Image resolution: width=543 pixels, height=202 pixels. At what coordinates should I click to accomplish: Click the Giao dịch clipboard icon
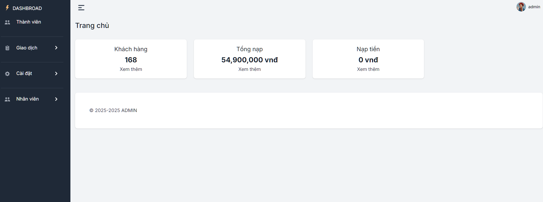pyautogui.click(x=7, y=48)
